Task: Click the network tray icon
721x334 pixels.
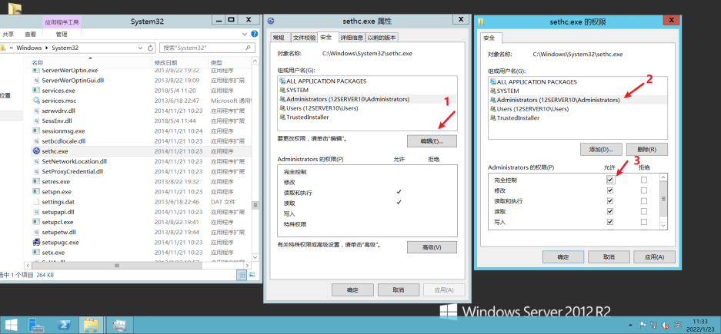Action: point(654,326)
